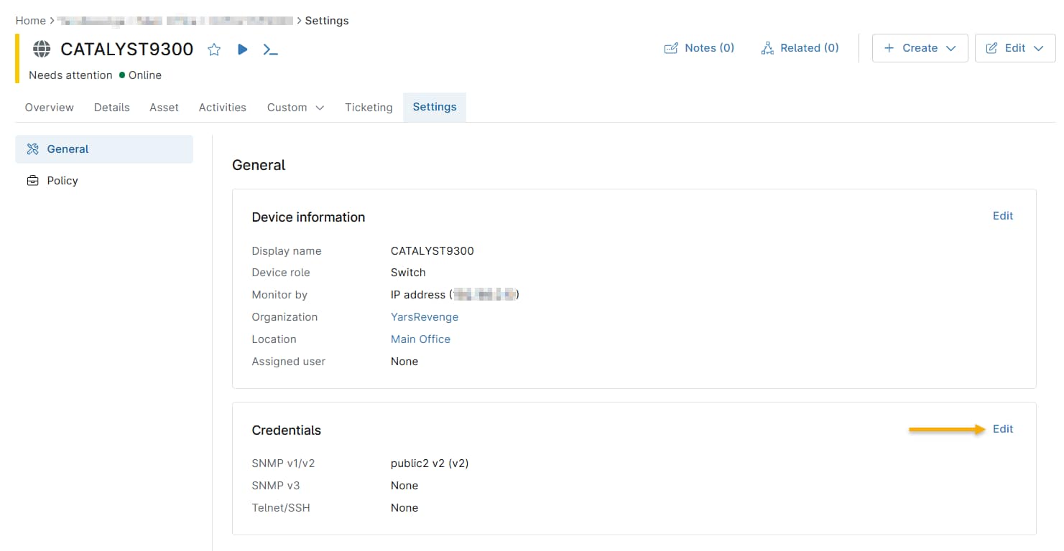Viewport: 1064px width, 551px height.
Task: Go to the Ticketing tab
Action: 369,108
